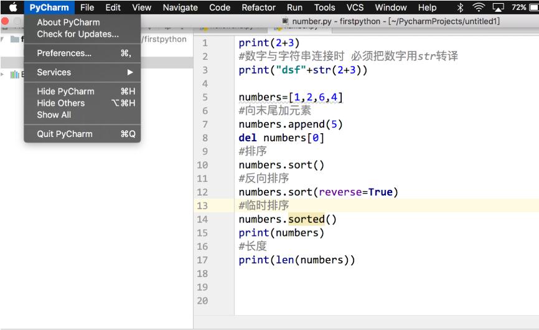The image size is (539, 330).
Task: Select About PyCharm from the menu
Action: [68, 22]
